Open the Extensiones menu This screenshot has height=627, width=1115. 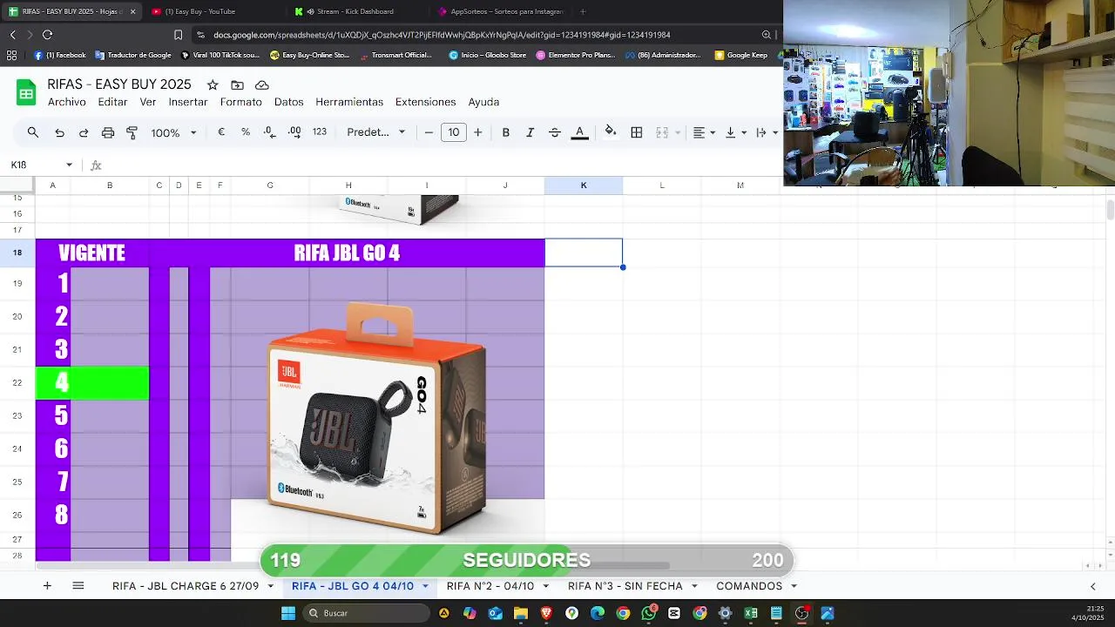[x=425, y=102]
